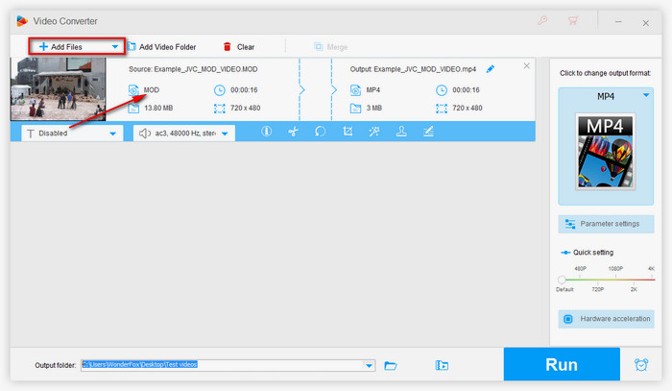672x391 pixels.
Task: Minimize the Video Converter window
Action: tap(618, 21)
